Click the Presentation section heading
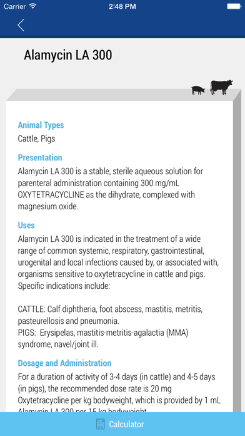This screenshot has width=245, height=436. 40,157
